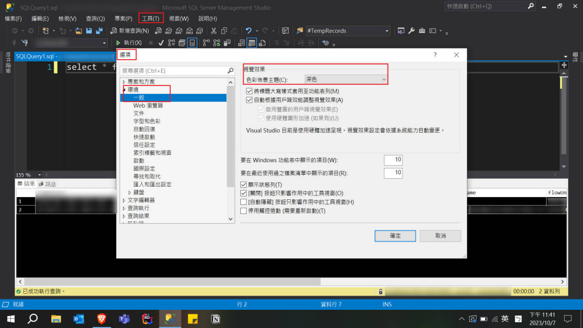Open the 查詢(Q) menu
Screen dimensions: 583x328
click(x=95, y=18)
